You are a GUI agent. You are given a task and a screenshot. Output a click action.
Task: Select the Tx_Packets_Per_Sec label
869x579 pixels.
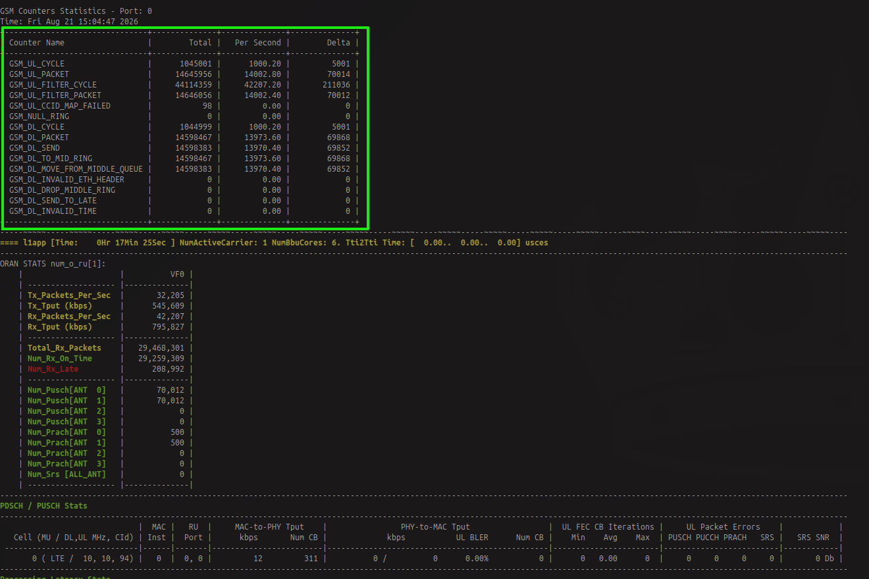coord(69,295)
